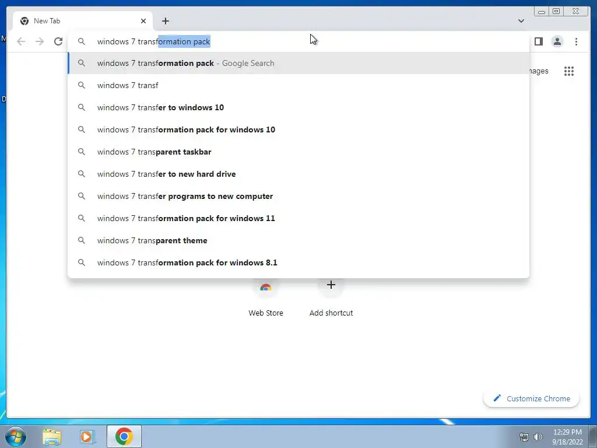Screen dimensions: 597x448
Task: Select 'windows 7 transparent theme' suggestion
Action: coord(299,240)
